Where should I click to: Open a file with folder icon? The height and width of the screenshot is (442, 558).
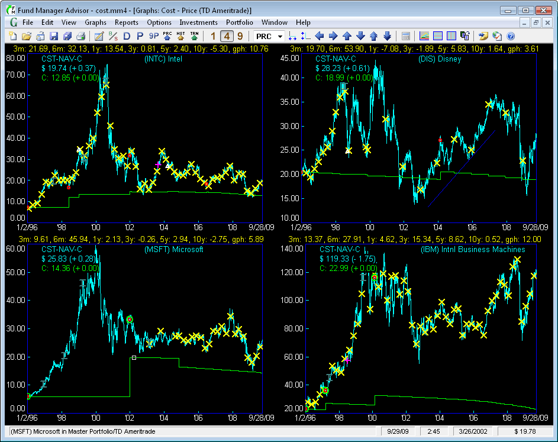27,36
